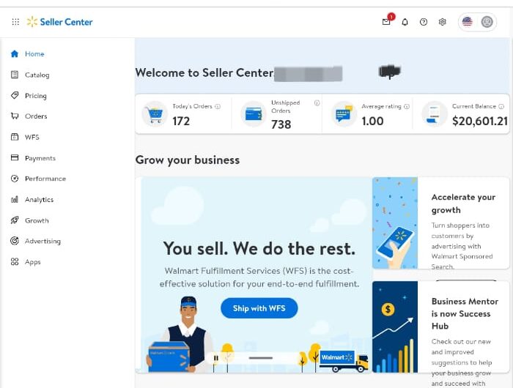Open the Orders sidebar menu item

pyautogui.click(x=36, y=116)
